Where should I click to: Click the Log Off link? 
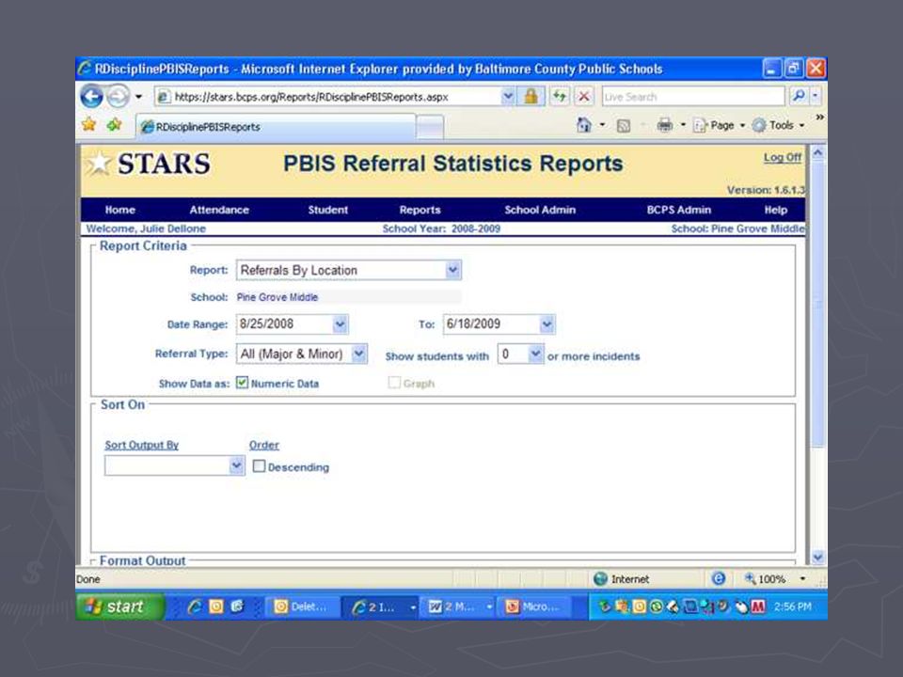[782, 157]
